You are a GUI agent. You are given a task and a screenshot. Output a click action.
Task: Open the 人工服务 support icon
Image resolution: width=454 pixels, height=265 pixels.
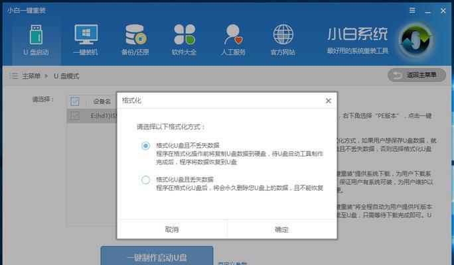pyautogui.click(x=234, y=34)
